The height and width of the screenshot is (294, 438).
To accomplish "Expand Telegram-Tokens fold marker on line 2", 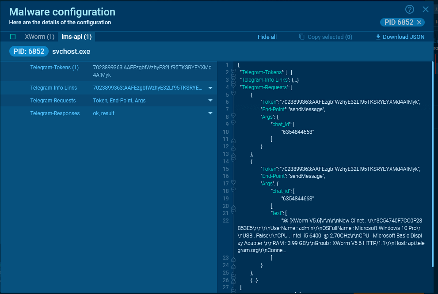I will click(x=233, y=72).
